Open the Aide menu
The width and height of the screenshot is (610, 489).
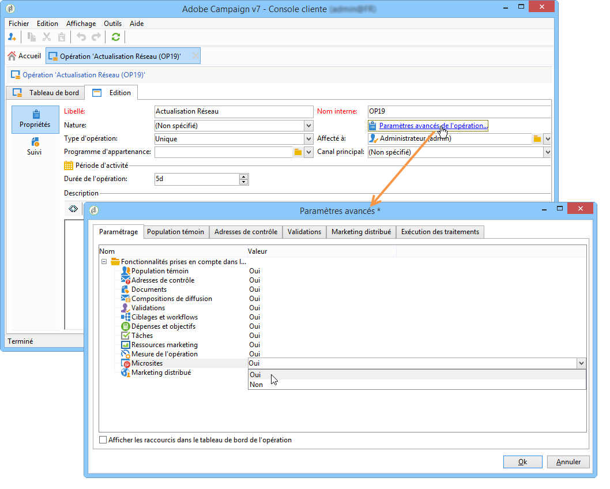[137, 24]
